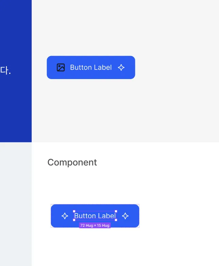The width and height of the screenshot is (219, 266).
Task: Select the left sparkle icon in the component button
Action: (x=65, y=216)
